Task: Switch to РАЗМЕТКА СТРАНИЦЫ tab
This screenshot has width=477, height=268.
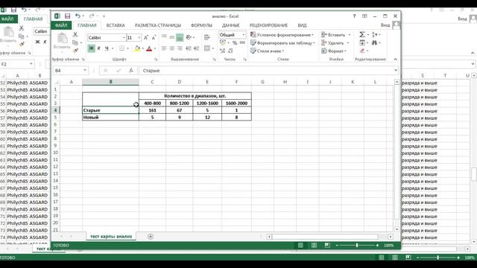Action: (x=158, y=25)
